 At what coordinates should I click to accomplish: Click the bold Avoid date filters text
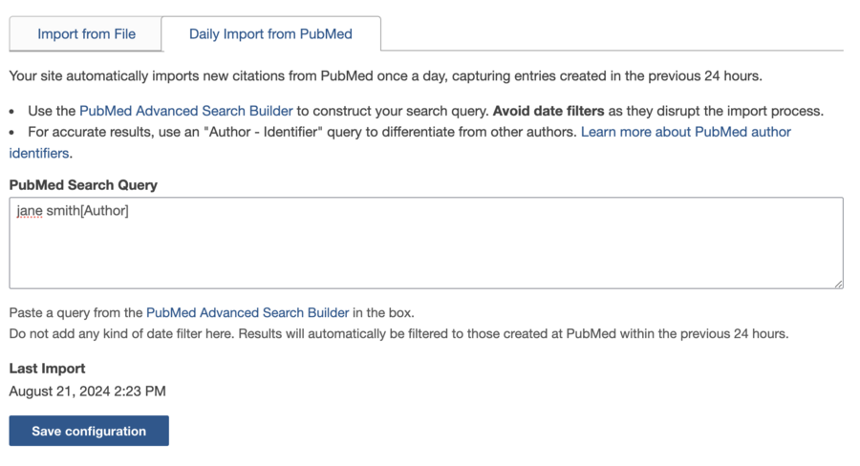(x=548, y=111)
